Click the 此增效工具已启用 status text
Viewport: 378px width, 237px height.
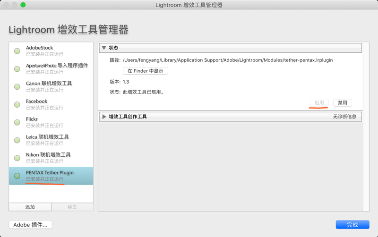coord(143,92)
